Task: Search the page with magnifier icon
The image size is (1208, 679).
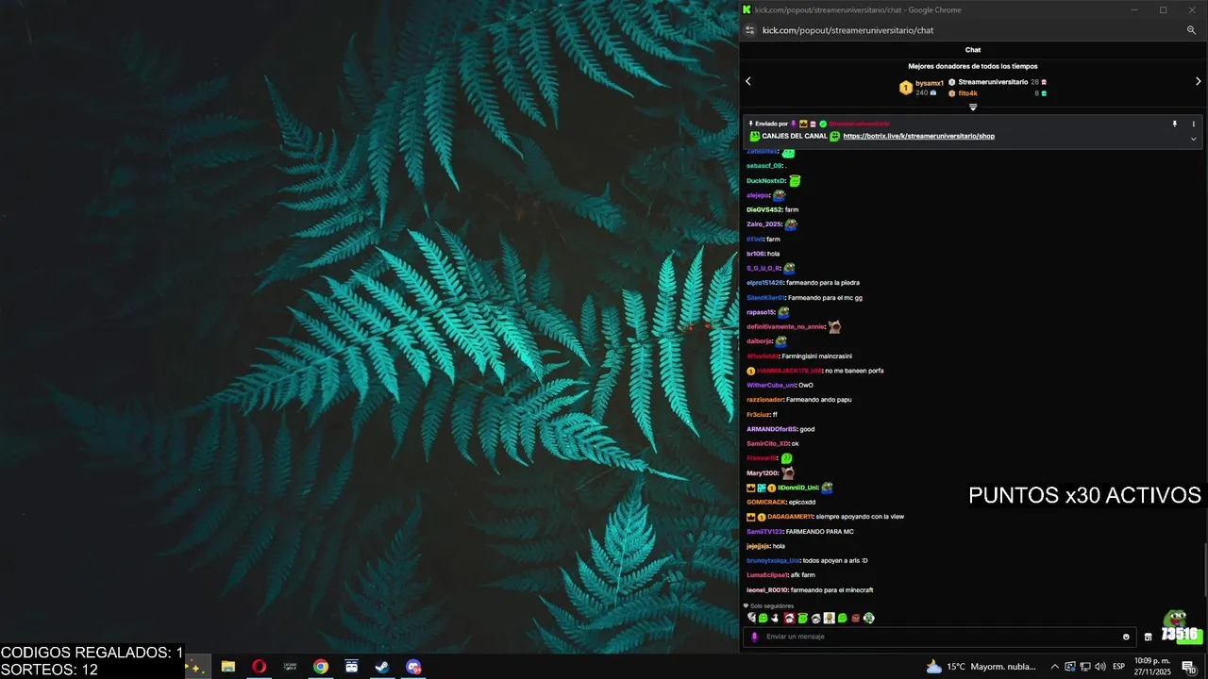Action: pyautogui.click(x=1192, y=30)
